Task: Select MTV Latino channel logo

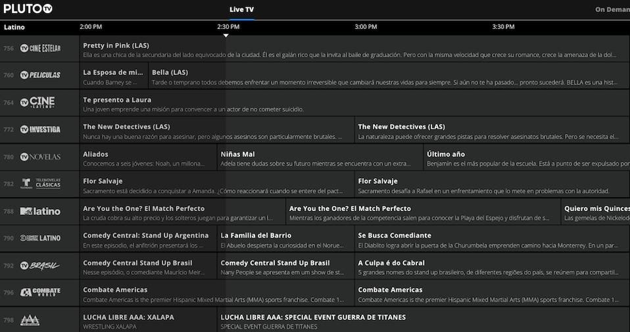Action: click(x=40, y=211)
